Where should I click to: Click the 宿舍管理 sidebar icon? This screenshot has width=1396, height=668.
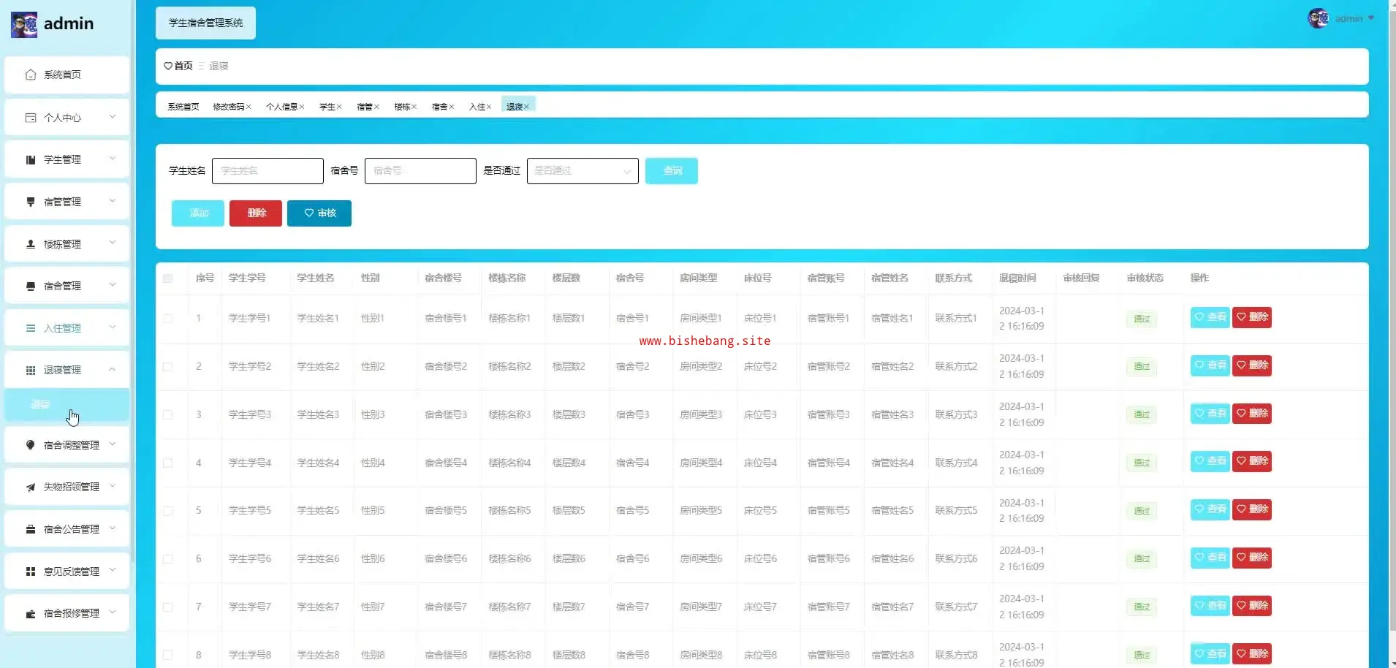pos(31,286)
